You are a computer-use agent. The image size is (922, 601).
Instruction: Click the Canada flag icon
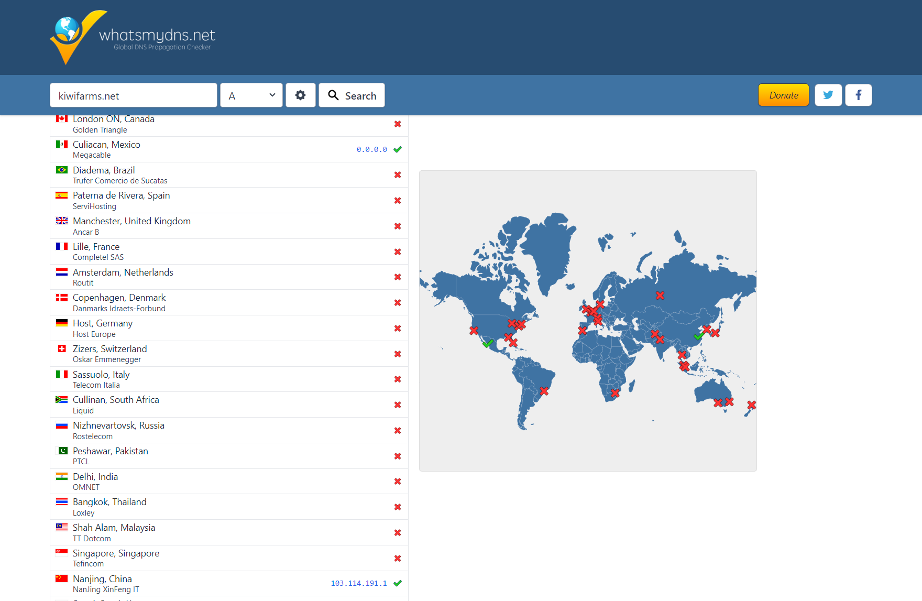(62, 119)
